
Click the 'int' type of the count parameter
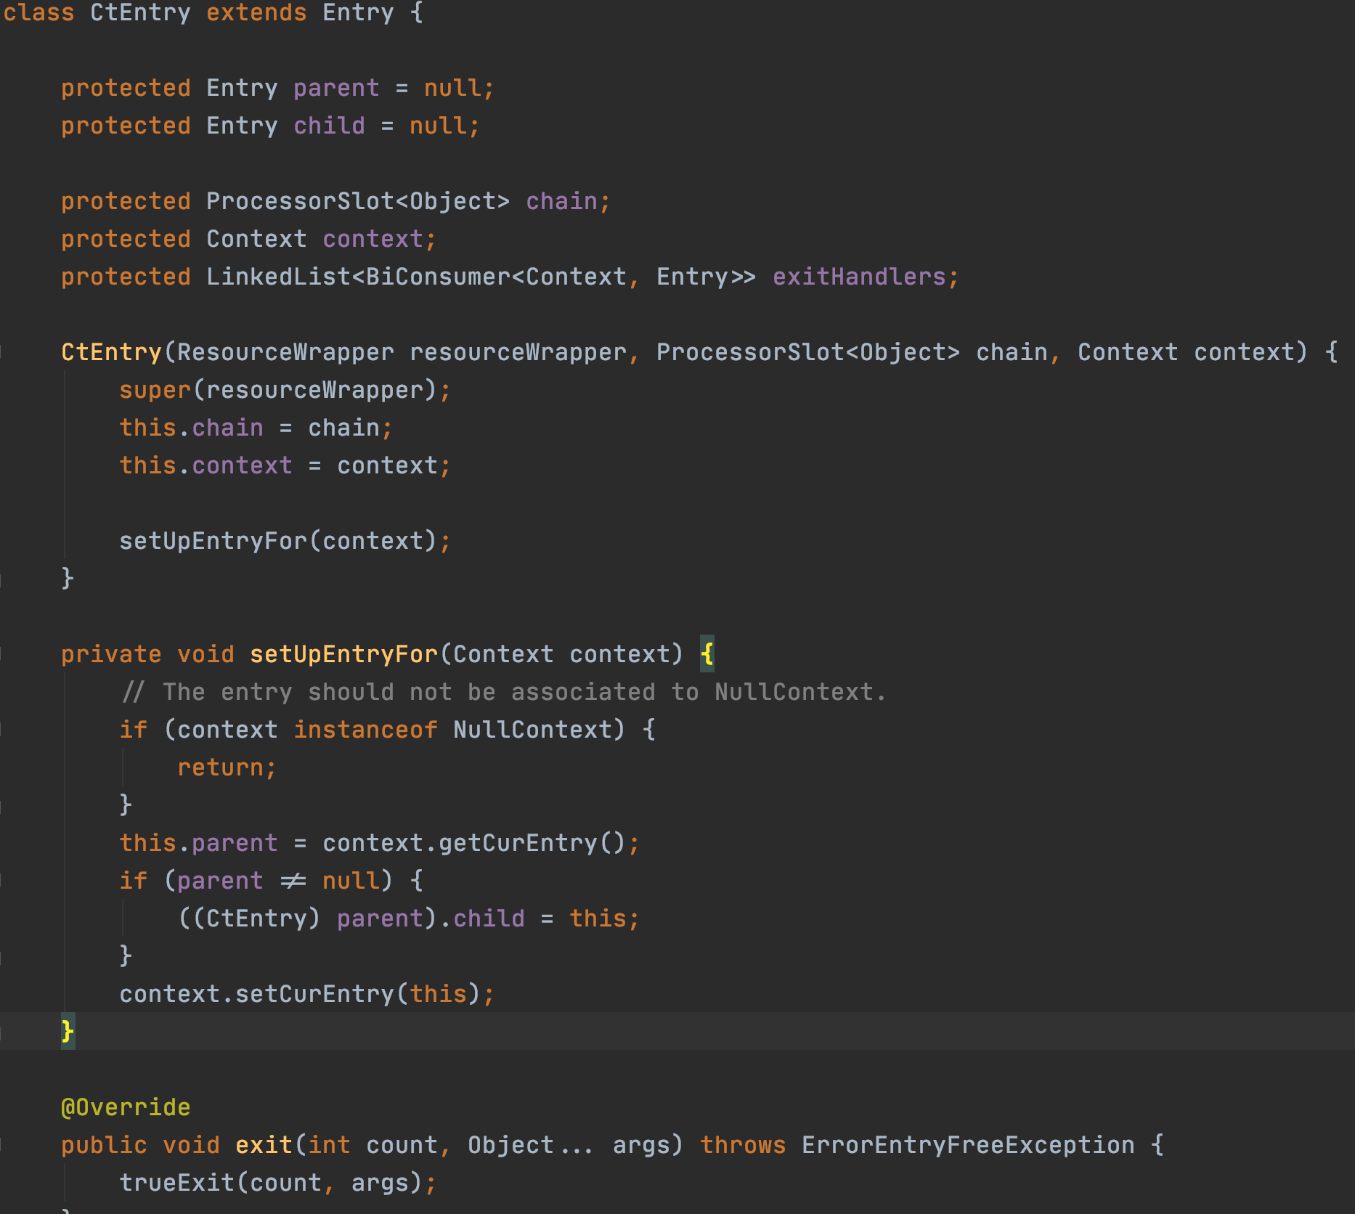[329, 1146]
